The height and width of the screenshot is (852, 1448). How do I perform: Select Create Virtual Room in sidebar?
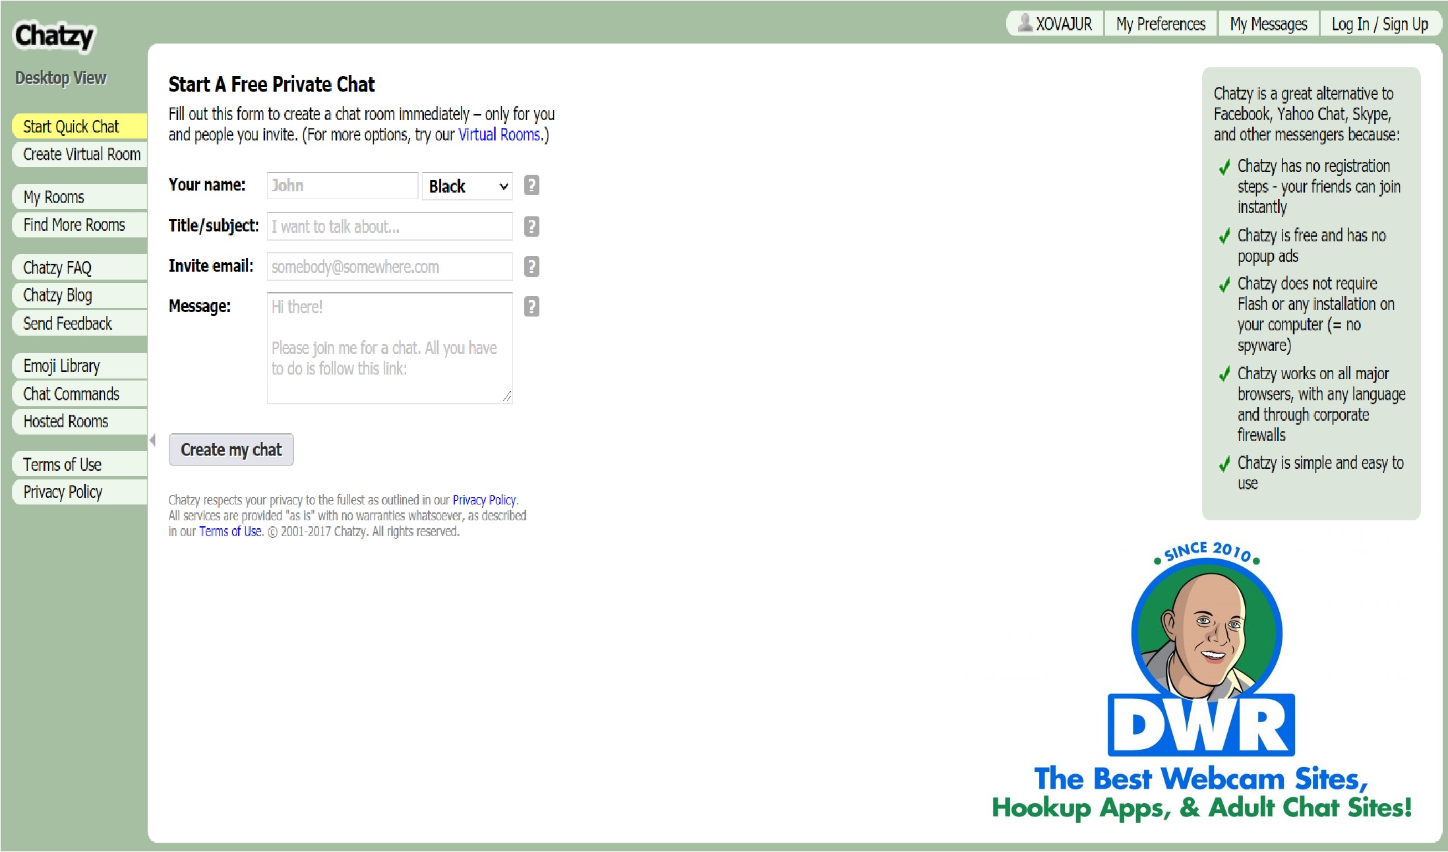click(81, 154)
